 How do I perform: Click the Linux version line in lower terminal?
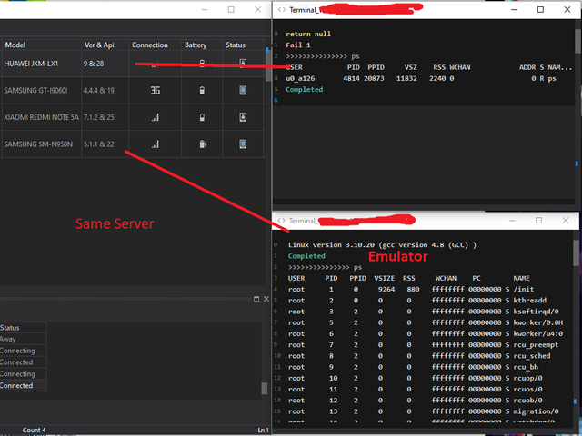(382, 245)
